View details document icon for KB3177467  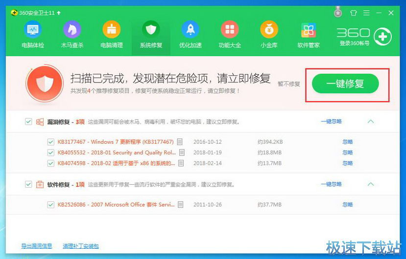coord(180,142)
